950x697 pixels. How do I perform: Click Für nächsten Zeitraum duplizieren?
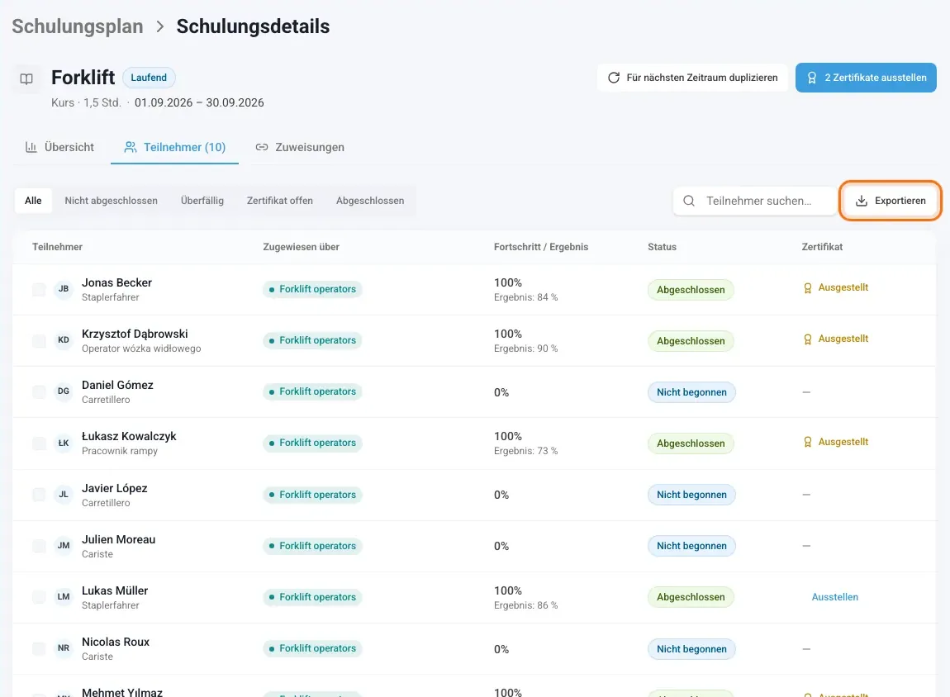[692, 78]
